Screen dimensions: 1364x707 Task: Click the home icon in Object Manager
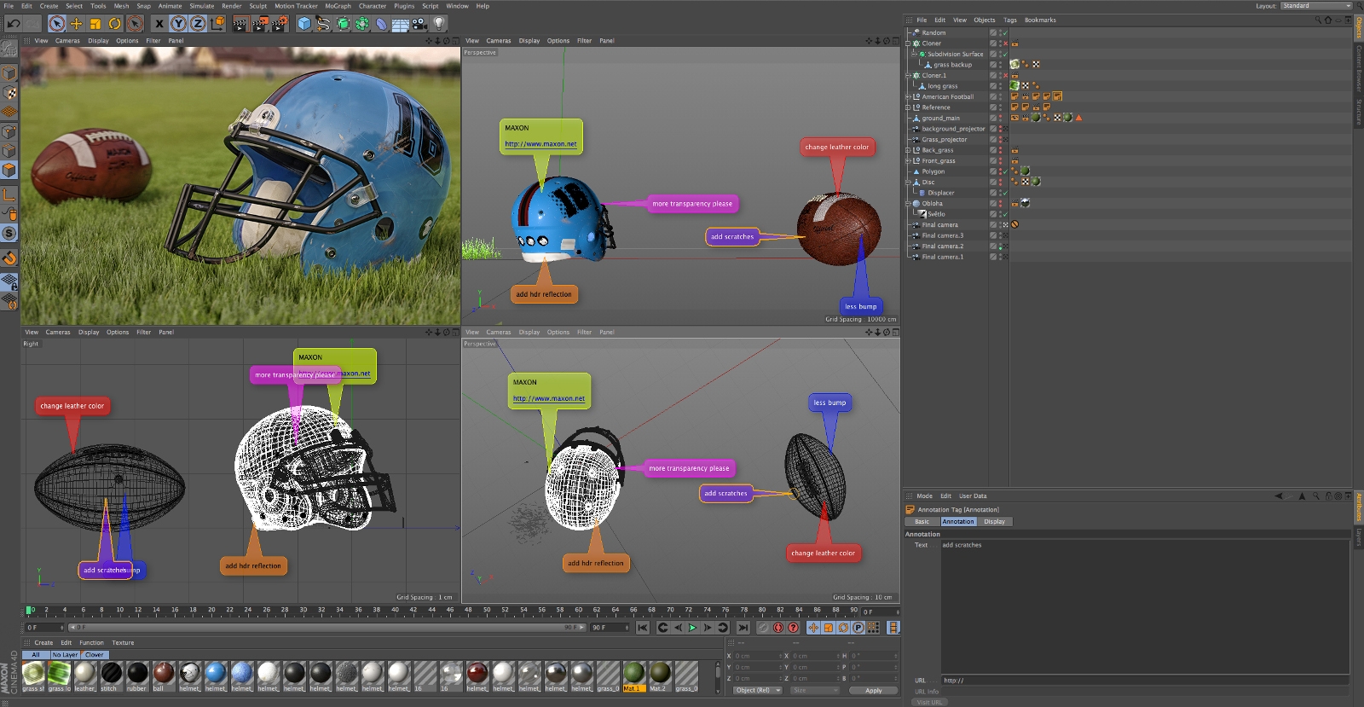click(x=1327, y=20)
